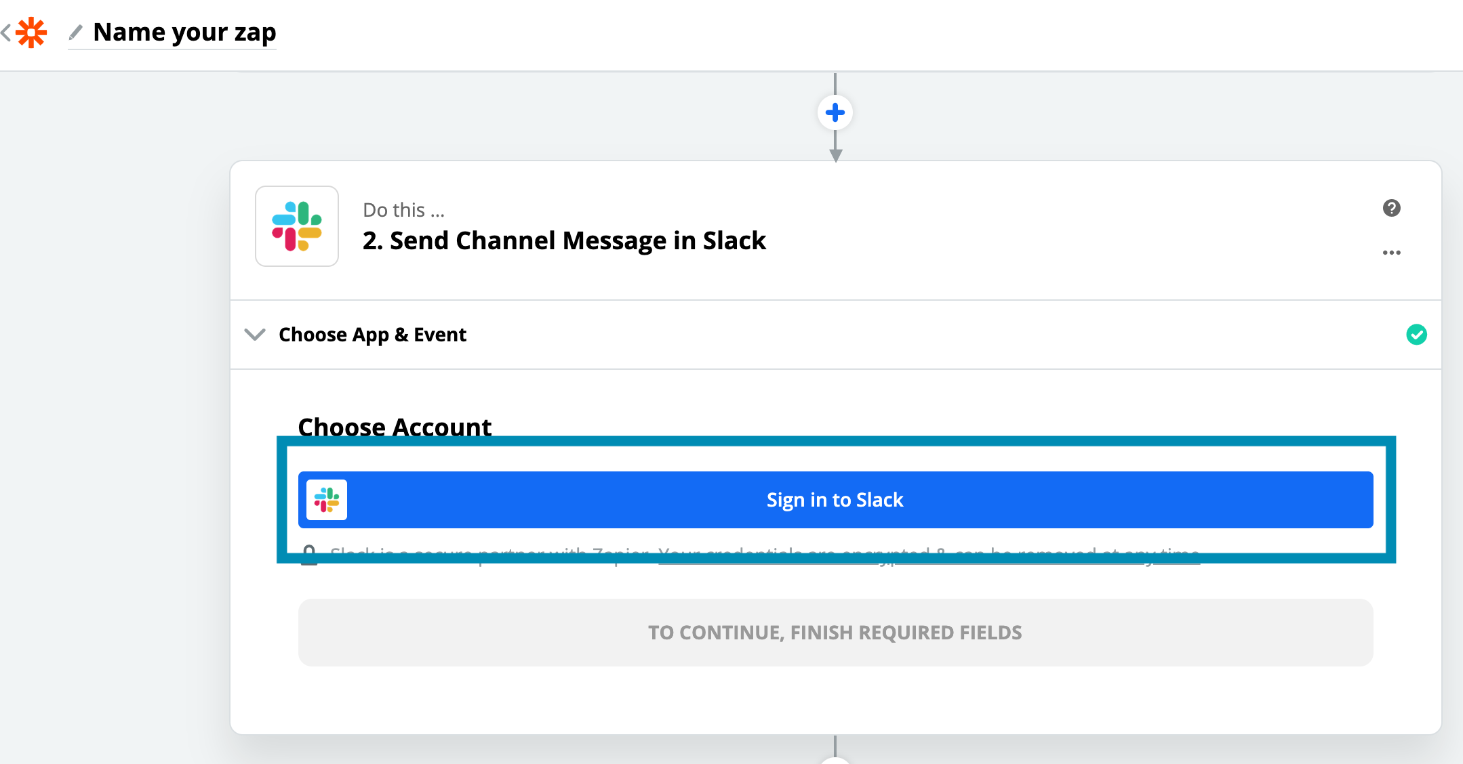
Task: Add a step with the blue plus button
Action: click(x=835, y=112)
